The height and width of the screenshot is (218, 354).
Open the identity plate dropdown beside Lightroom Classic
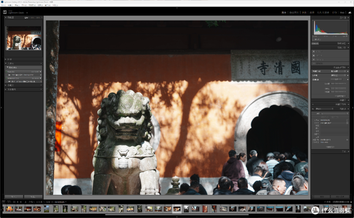27,13
